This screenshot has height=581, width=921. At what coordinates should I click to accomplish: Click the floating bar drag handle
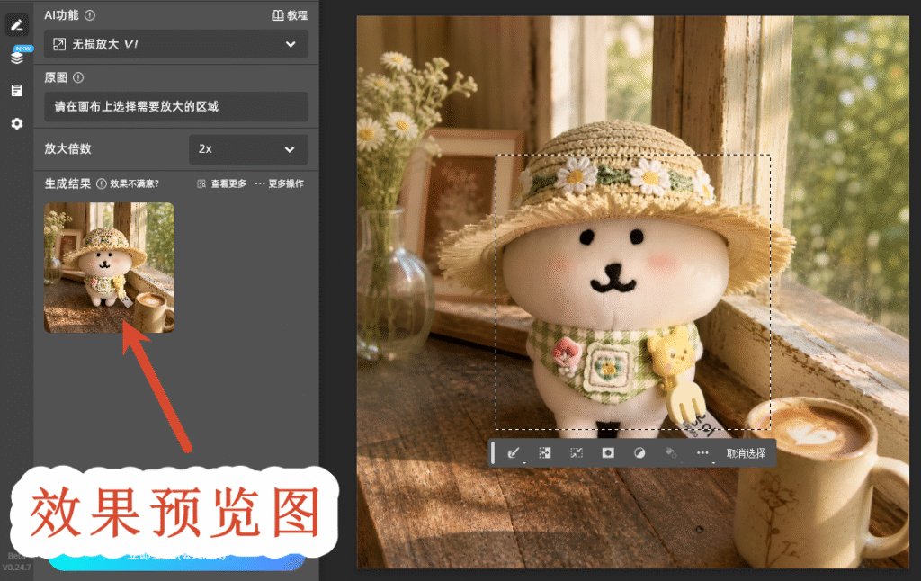(493, 453)
